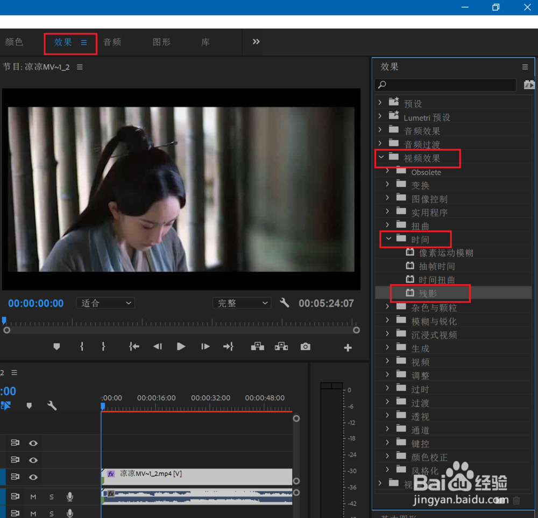
Task: Toggle insert sequences as nests icon
Action: point(6,405)
